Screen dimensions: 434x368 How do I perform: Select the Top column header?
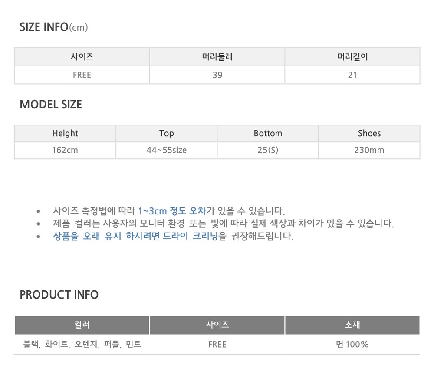click(167, 133)
